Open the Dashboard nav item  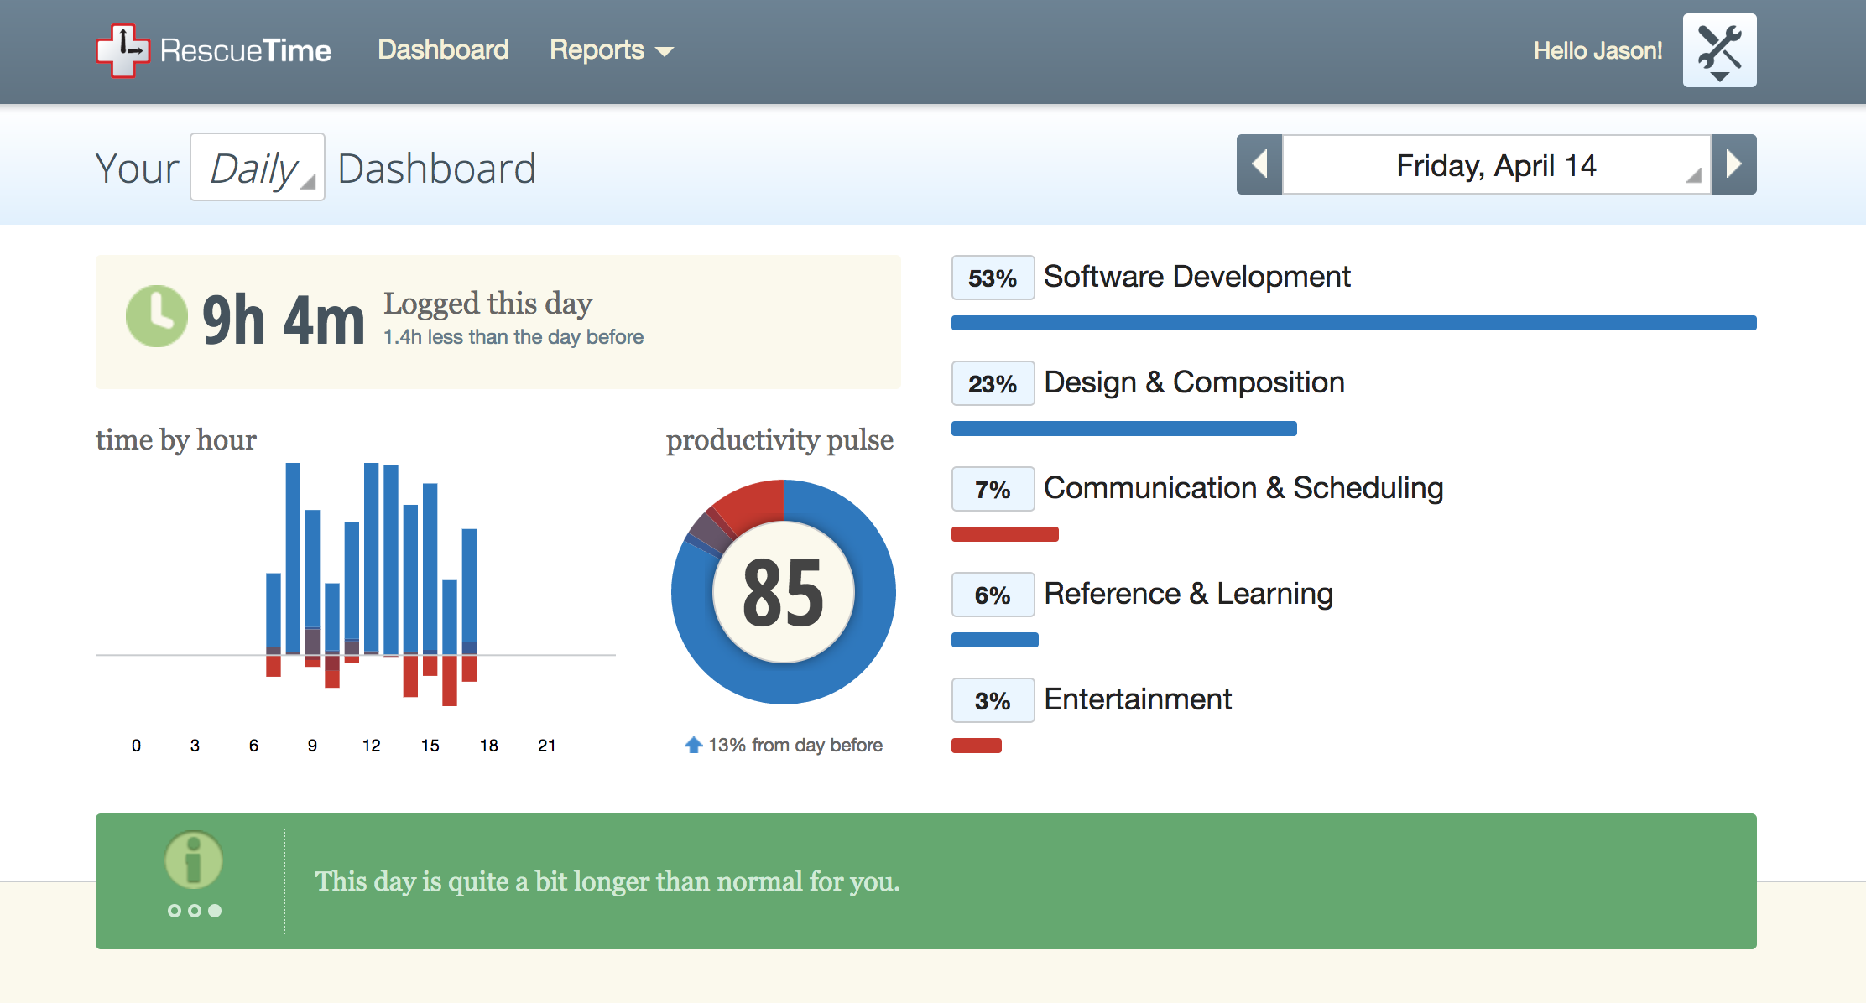(443, 49)
